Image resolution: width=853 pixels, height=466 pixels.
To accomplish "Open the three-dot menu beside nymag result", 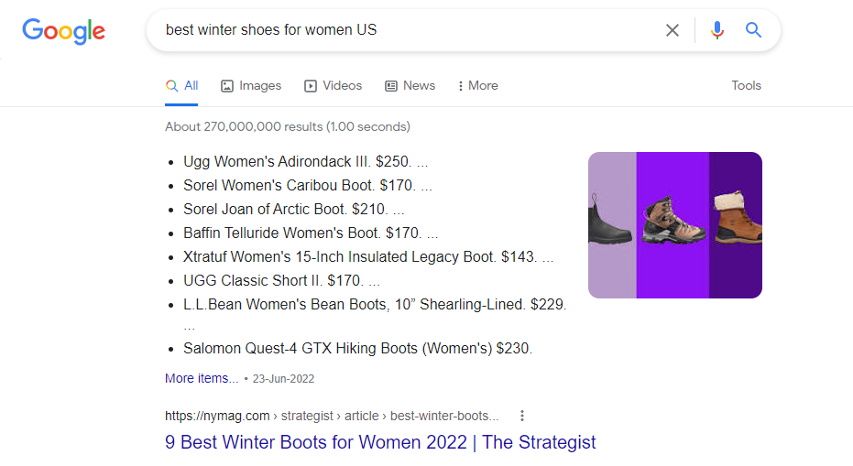I will tap(522, 415).
